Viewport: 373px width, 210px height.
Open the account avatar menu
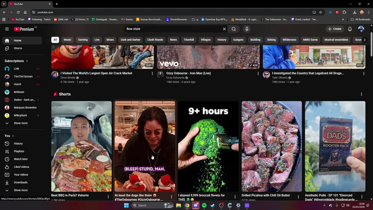[x=361, y=29]
